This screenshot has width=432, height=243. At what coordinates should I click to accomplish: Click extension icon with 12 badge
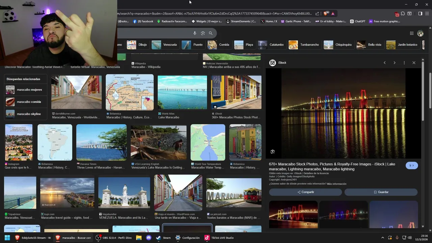tap(397, 14)
